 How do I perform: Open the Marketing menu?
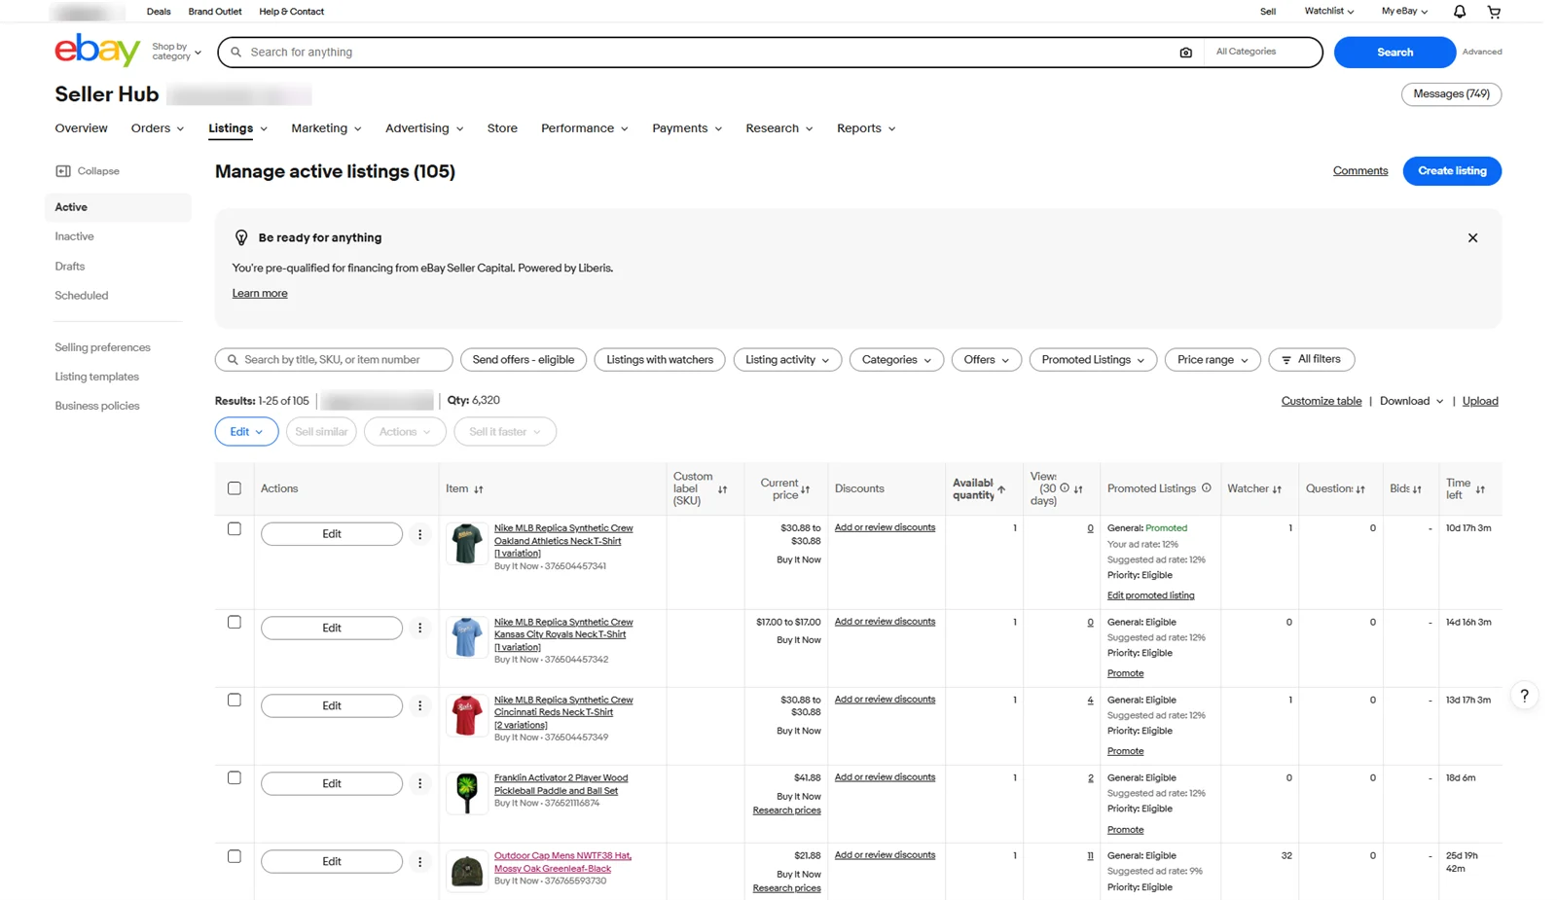coord(326,128)
